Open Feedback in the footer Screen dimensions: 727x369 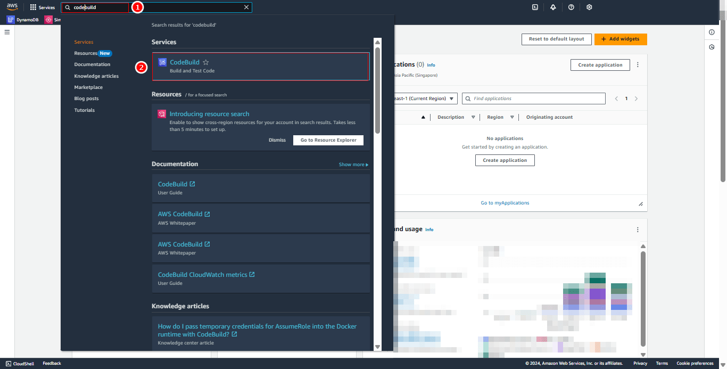click(x=52, y=364)
